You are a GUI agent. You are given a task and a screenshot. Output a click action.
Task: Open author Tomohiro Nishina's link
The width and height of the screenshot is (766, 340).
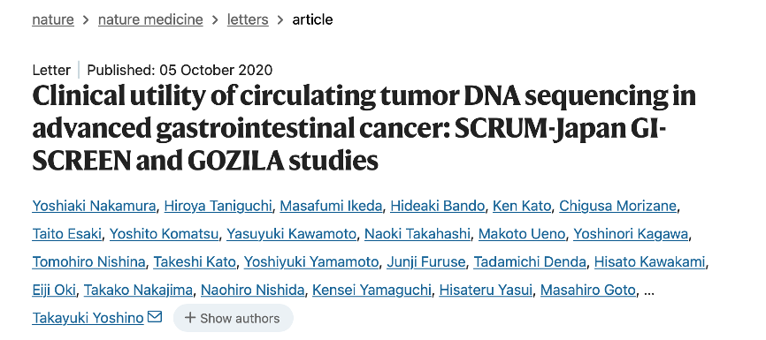pyautogui.click(x=88, y=262)
